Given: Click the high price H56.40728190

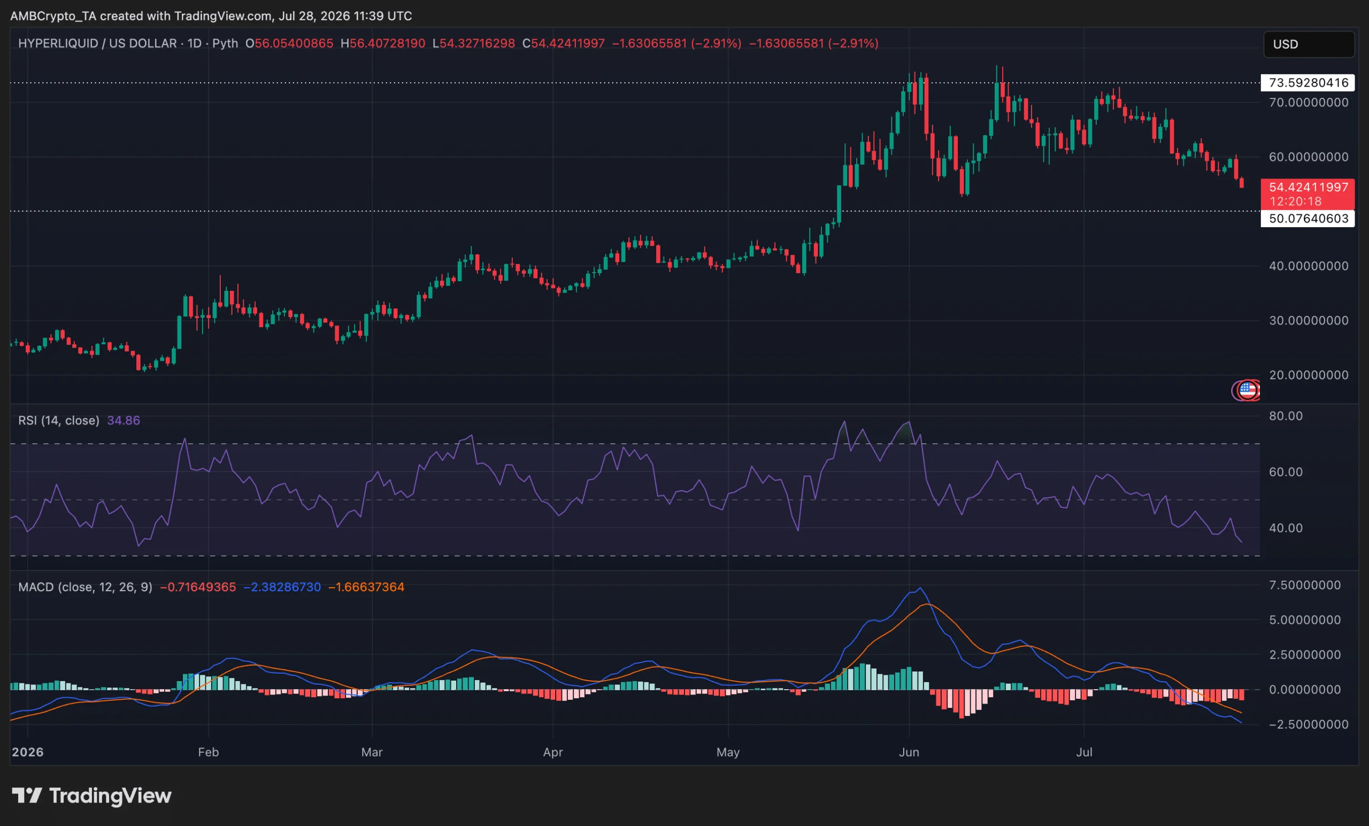Looking at the screenshot, I should [x=383, y=43].
